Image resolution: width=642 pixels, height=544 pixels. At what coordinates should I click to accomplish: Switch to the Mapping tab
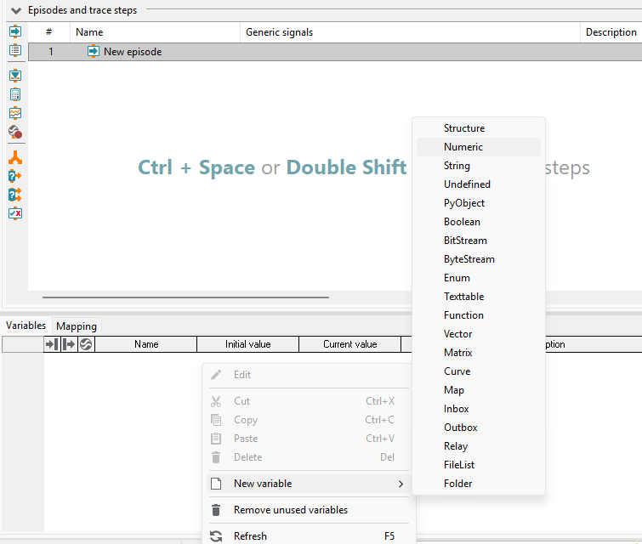(x=77, y=326)
